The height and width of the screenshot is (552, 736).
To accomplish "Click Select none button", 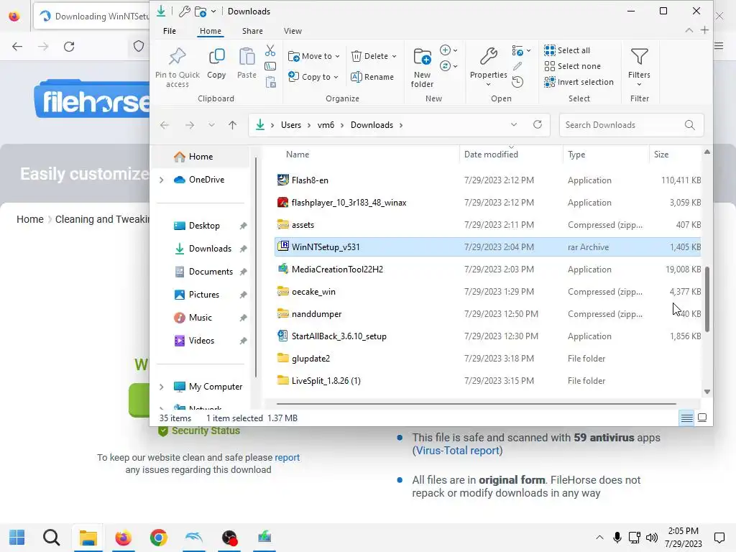I will (572, 66).
